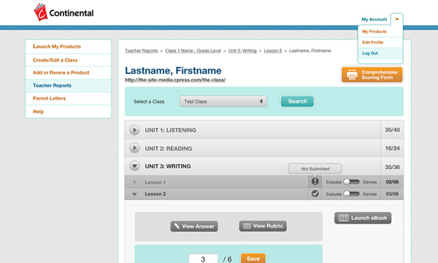Screen dimensions: 438x263
Task: Click the View Rubric button
Action: (x=263, y=226)
